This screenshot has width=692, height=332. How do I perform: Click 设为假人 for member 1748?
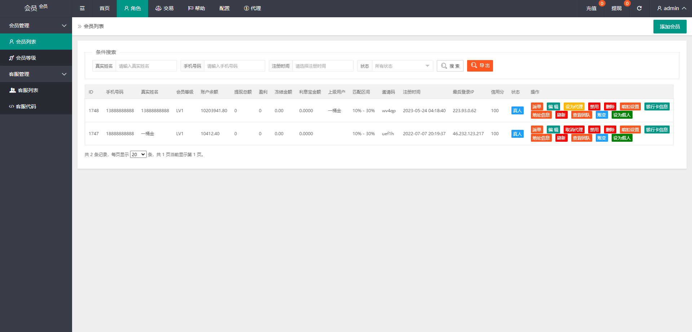pyautogui.click(x=622, y=115)
